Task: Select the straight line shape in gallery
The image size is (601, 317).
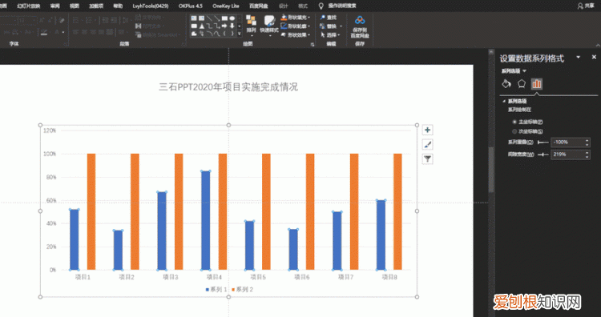Action: point(209,18)
